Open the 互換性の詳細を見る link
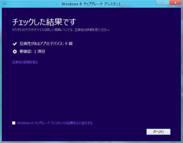Viewport: 183px width, 143px height. click(25, 62)
